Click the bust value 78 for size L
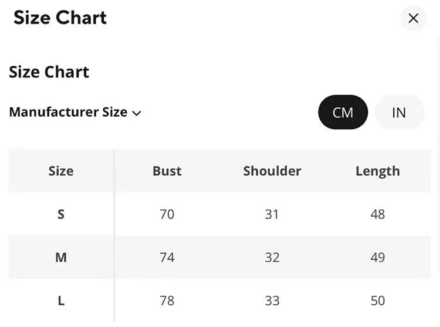Viewport: 440px width, 327px height. [167, 301]
